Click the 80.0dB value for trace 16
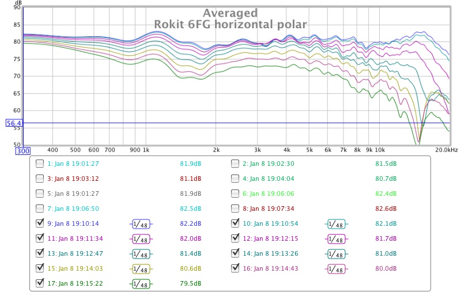461x292 pixels. [x=386, y=268]
